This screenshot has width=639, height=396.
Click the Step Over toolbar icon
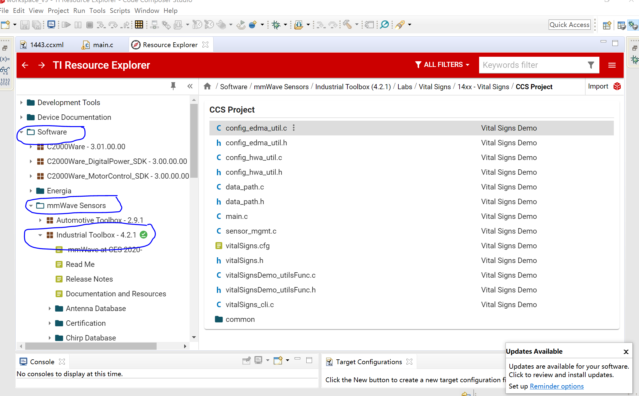[x=113, y=25]
